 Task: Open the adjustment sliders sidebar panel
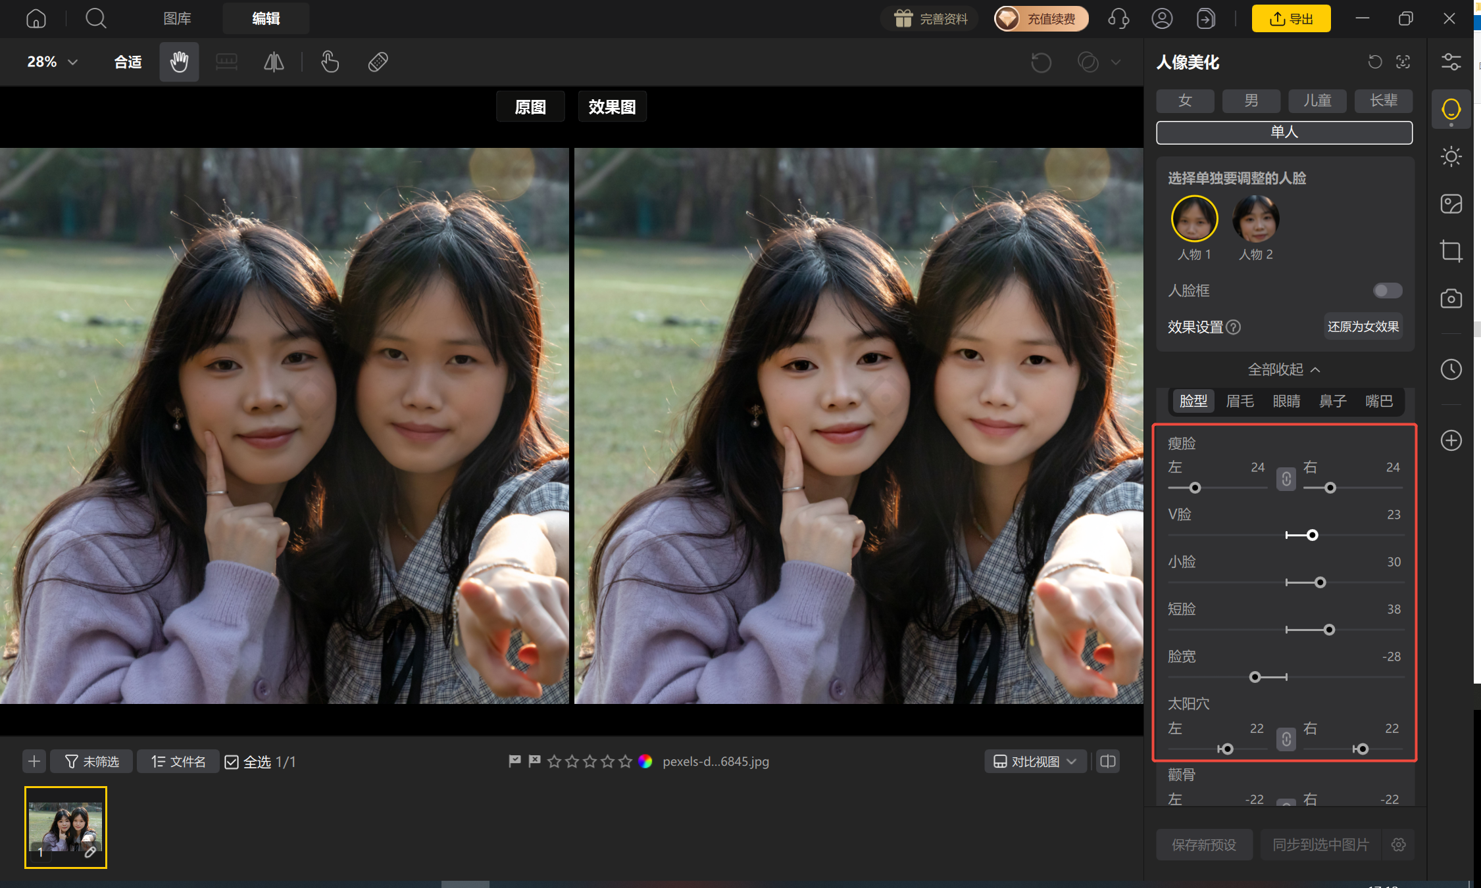click(1451, 62)
